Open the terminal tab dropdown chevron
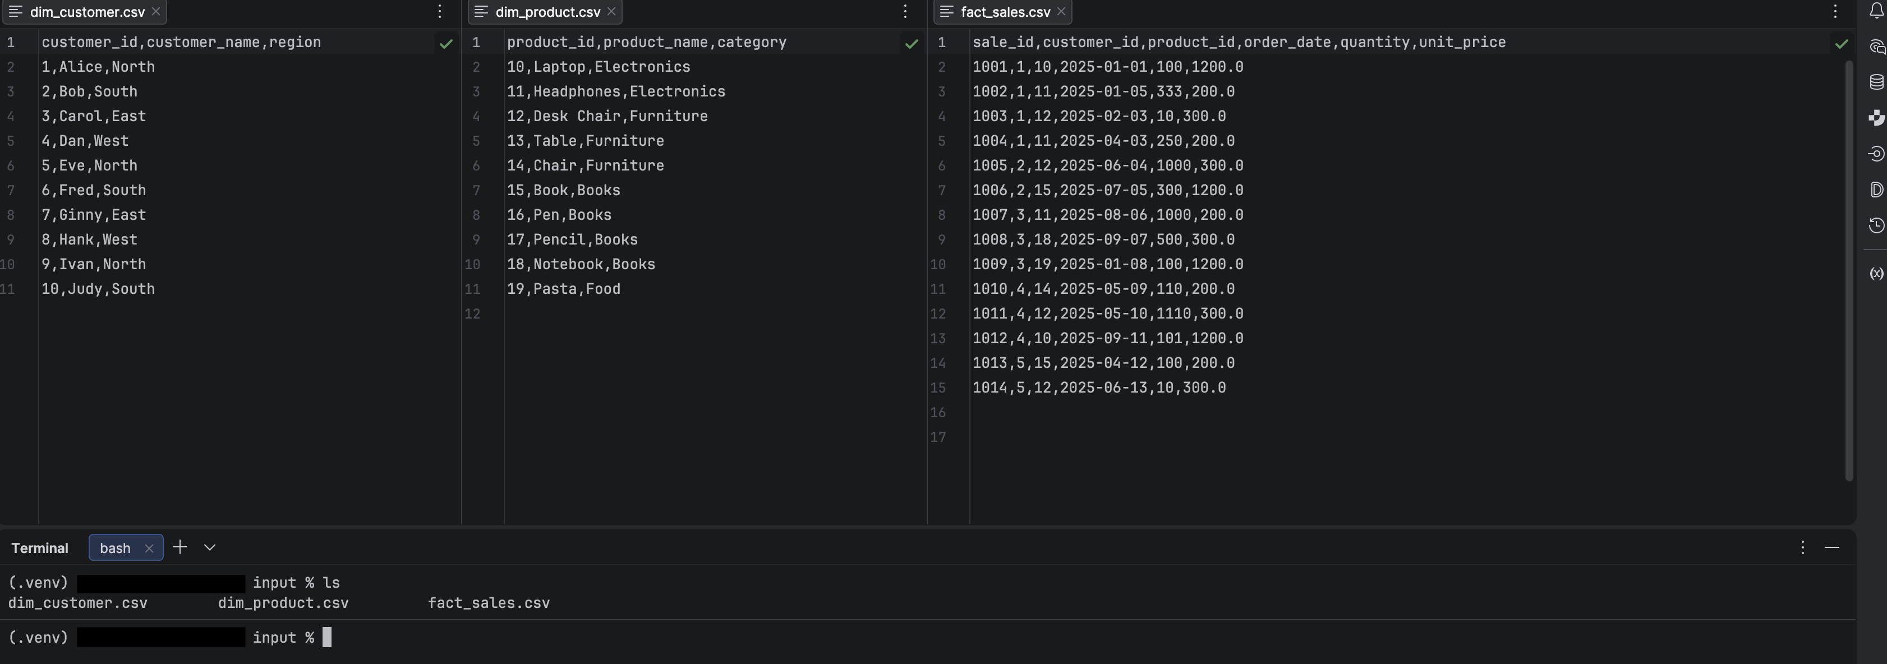This screenshot has width=1887, height=664. [209, 547]
